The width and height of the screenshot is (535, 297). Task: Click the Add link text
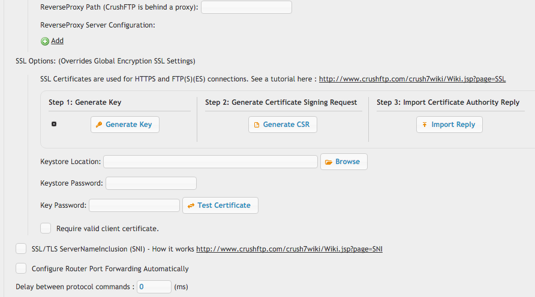coord(57,41)
